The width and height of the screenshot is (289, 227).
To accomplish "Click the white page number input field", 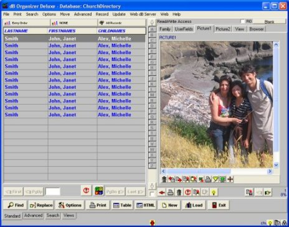I will click(53, 192).
